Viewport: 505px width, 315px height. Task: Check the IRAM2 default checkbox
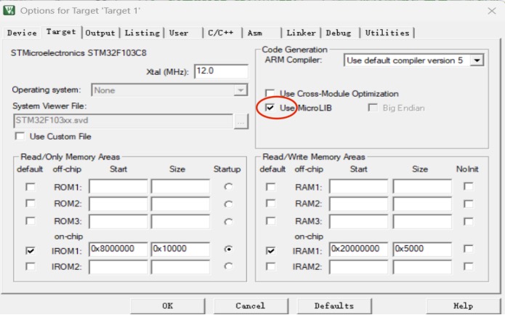(x=271, y=267)
